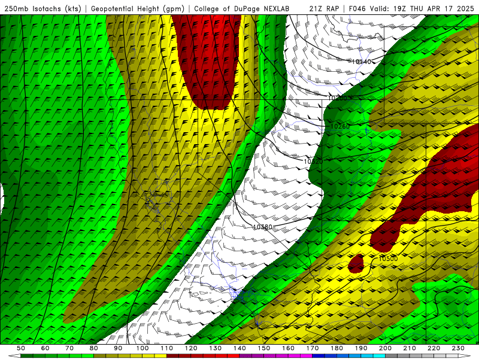Click the '21Z RAP' model run text
The image size is (479, 359).
click(324, 9)
